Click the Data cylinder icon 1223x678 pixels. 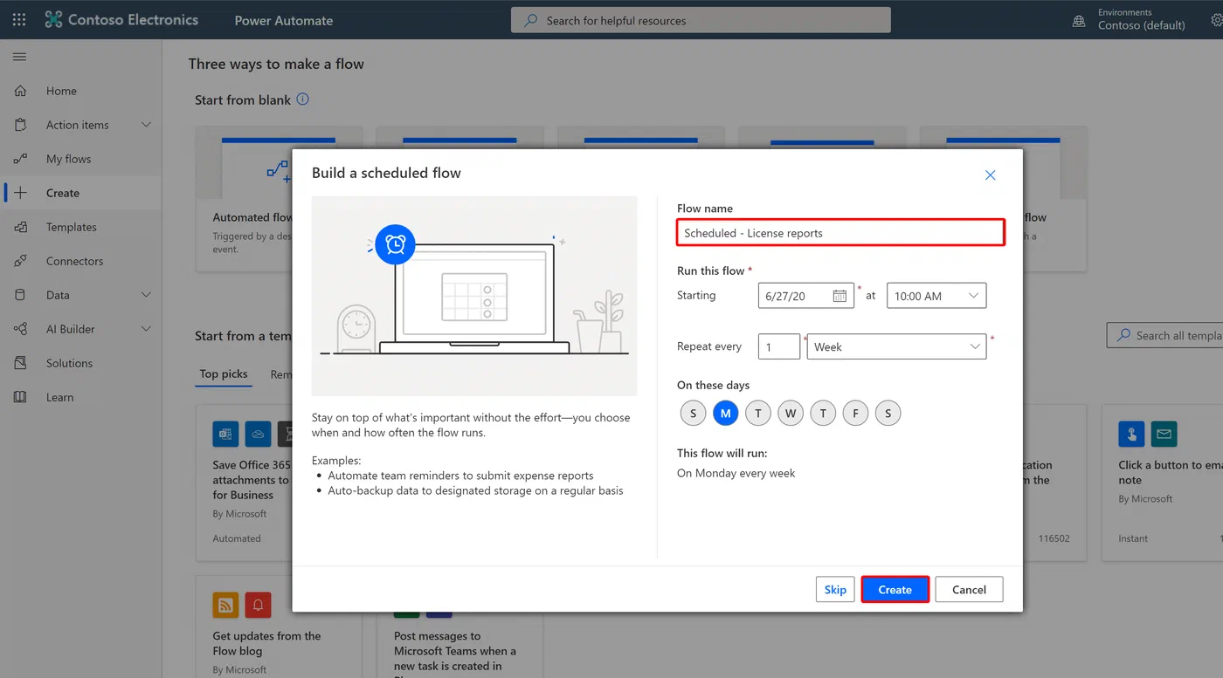(x=20, y=295)
